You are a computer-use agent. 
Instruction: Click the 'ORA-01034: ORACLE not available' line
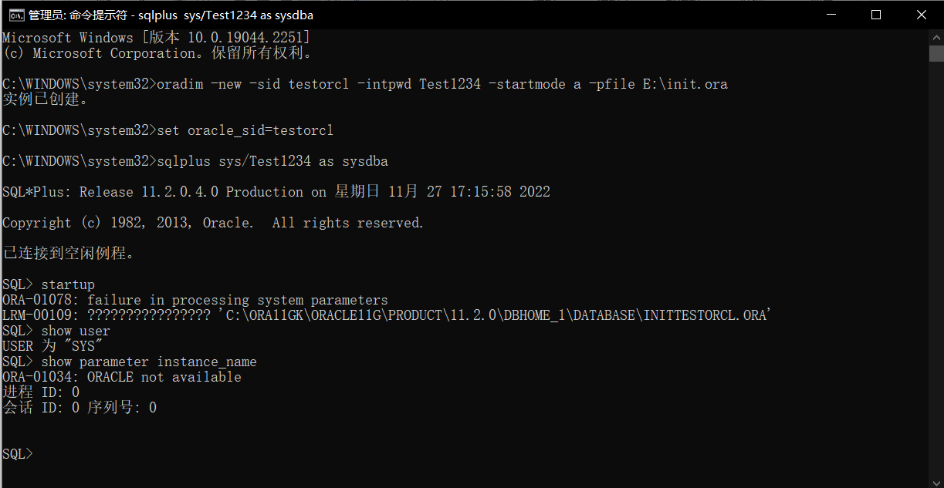(122, 377)
